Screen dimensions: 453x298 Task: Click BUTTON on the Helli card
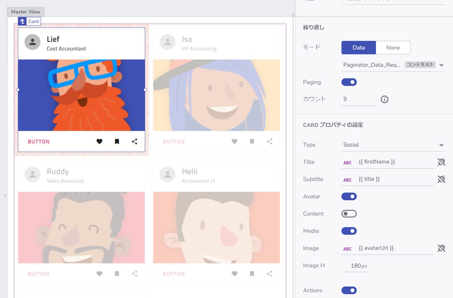click(174, 274)
